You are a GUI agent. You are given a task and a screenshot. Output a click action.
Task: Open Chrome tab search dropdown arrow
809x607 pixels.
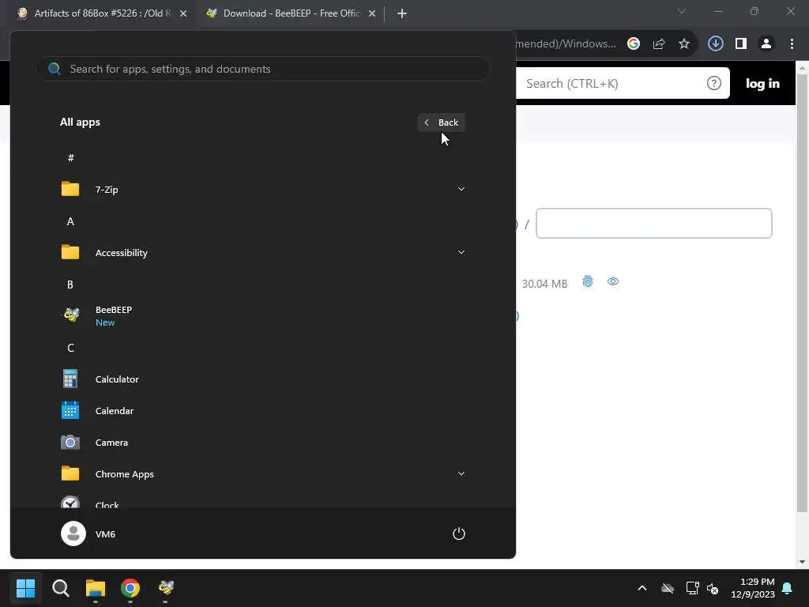[x=682, y=11]
